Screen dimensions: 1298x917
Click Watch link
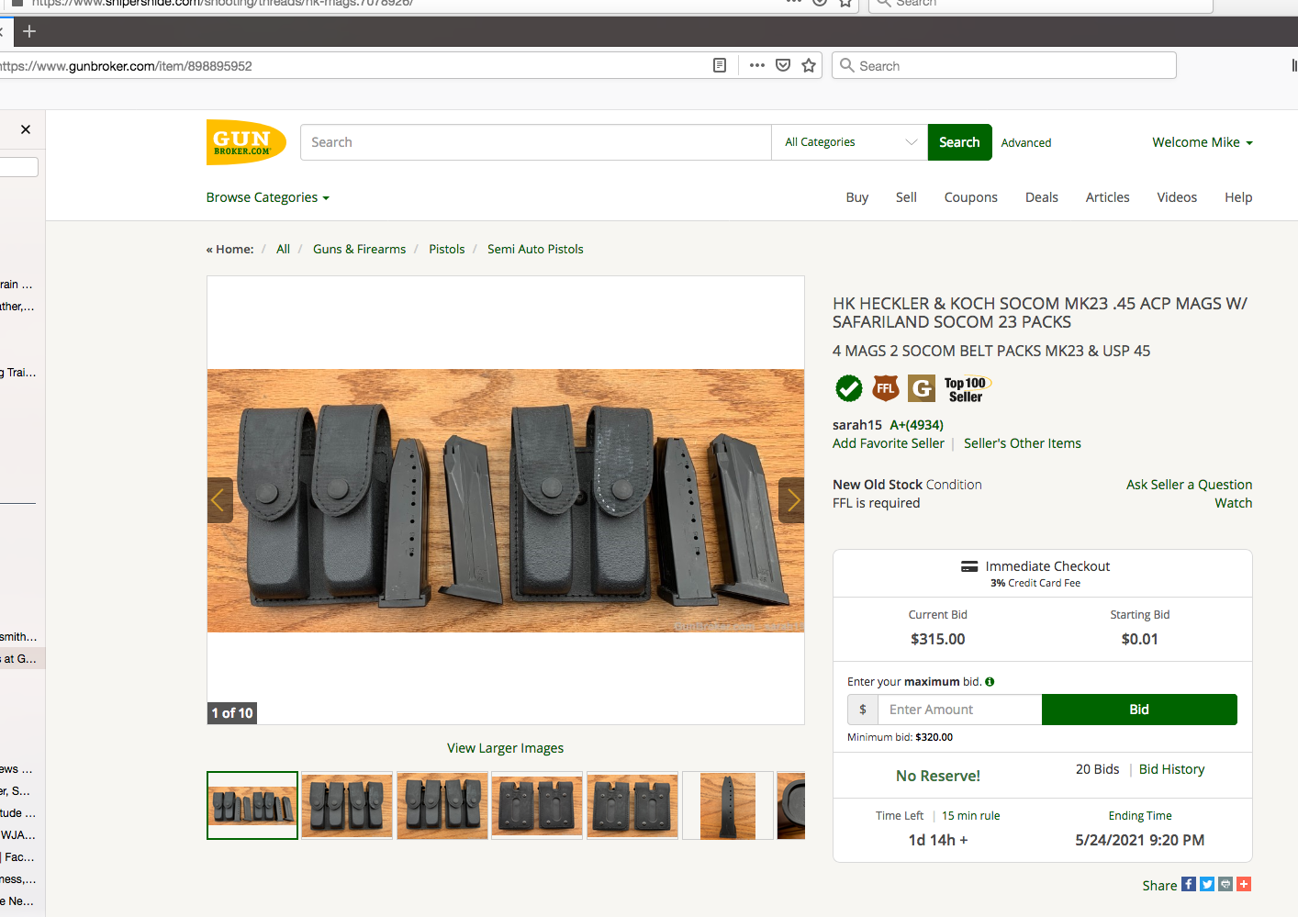1234,503
